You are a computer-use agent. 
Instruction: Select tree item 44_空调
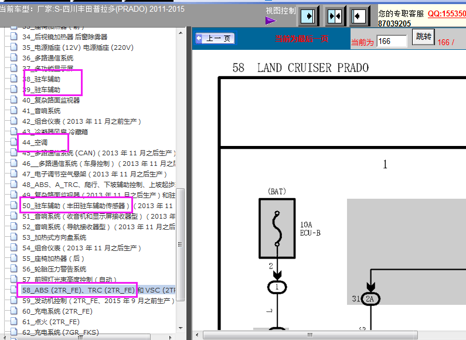pos(35,142)
